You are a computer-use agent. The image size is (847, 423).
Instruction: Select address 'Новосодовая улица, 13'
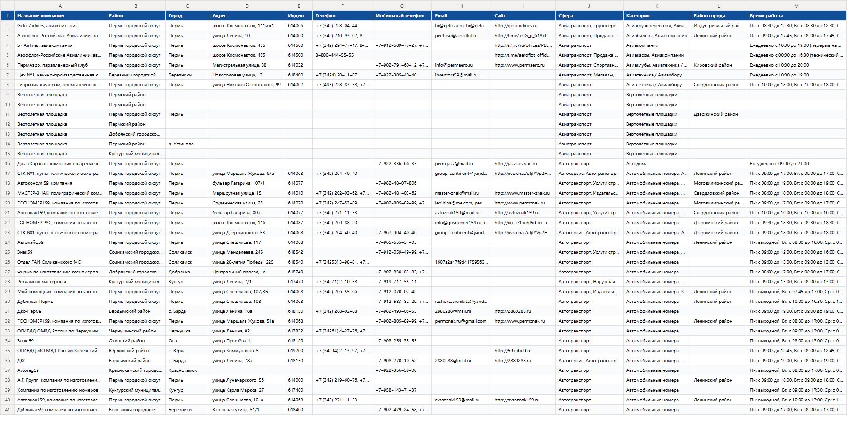(x=247, y=75)
